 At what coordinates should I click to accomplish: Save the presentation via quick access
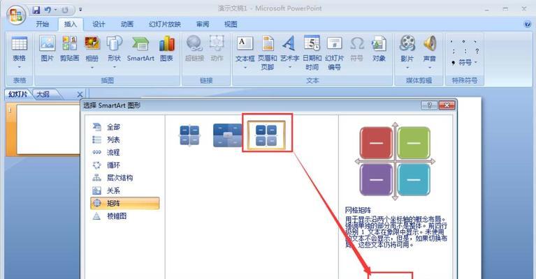point(36,10)
